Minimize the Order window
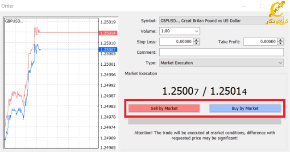The height and width of the screenshot is (162, 290). pyautogui.click(x=244, y=6)
